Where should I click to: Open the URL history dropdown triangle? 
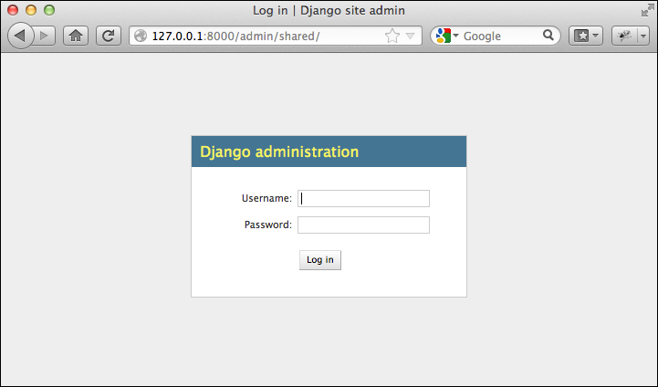pyautogui.click(x=411, y=37)
